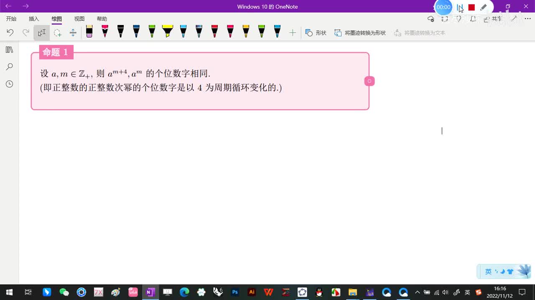Viewport: 535px width, 300px height.
Task: Select the orange pen
Action: click(x=246, y=32)
